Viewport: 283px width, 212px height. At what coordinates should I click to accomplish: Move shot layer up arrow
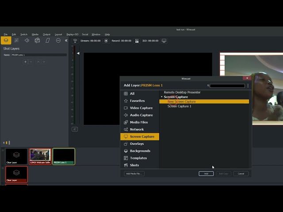[x=38, y=62]
